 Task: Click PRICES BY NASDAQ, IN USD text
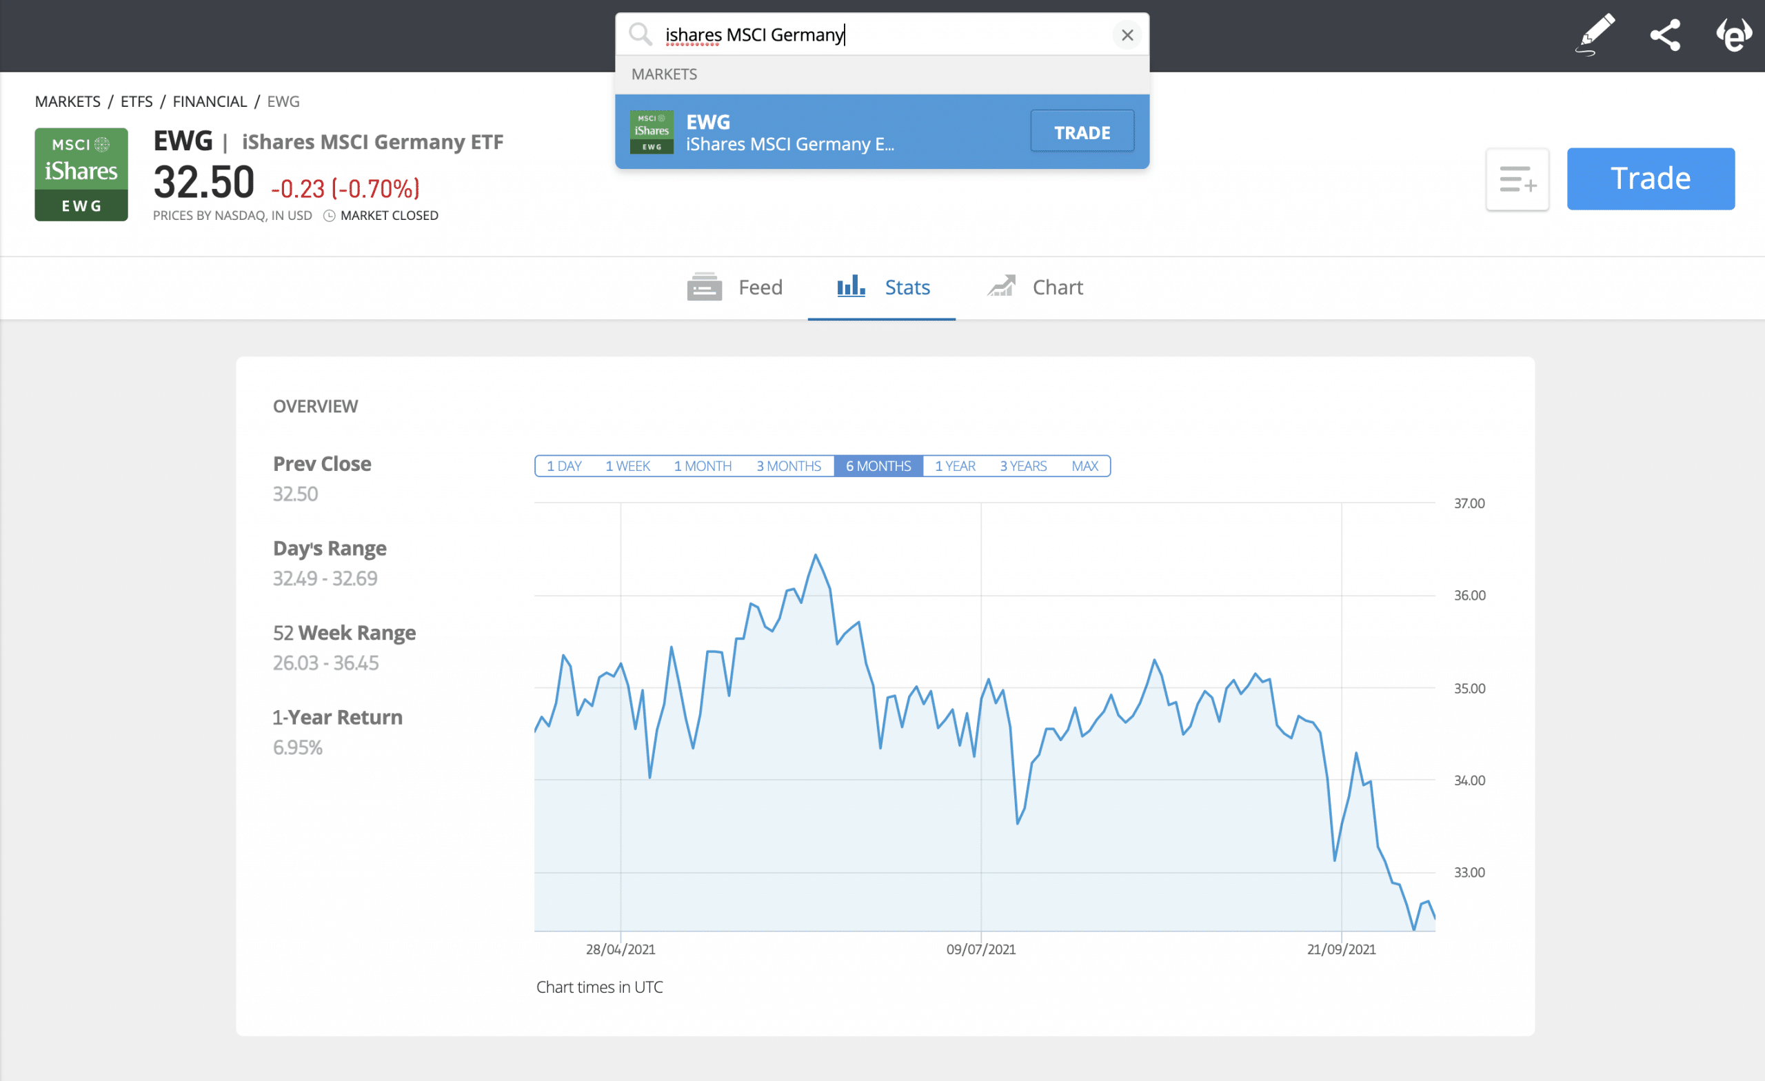(232, 216)
